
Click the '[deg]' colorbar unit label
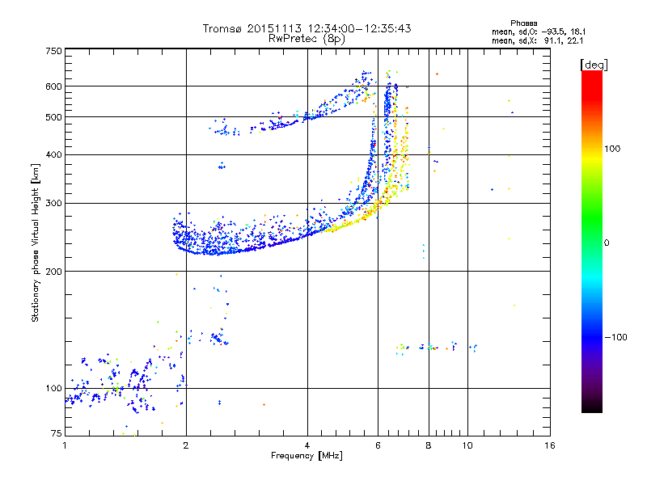[x=594, y=65]
